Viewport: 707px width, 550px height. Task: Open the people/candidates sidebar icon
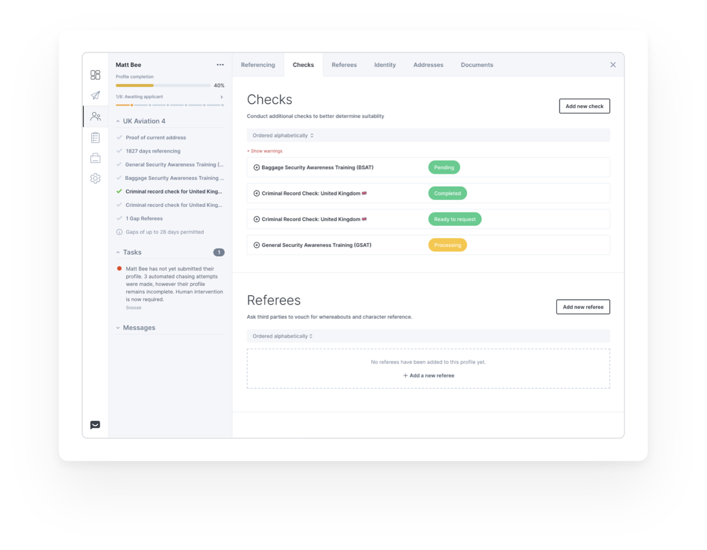point(95,116)
